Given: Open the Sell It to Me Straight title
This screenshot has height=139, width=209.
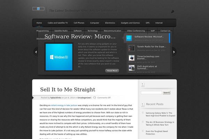Looking at the screenshot, I should click(x=68, y=90).
